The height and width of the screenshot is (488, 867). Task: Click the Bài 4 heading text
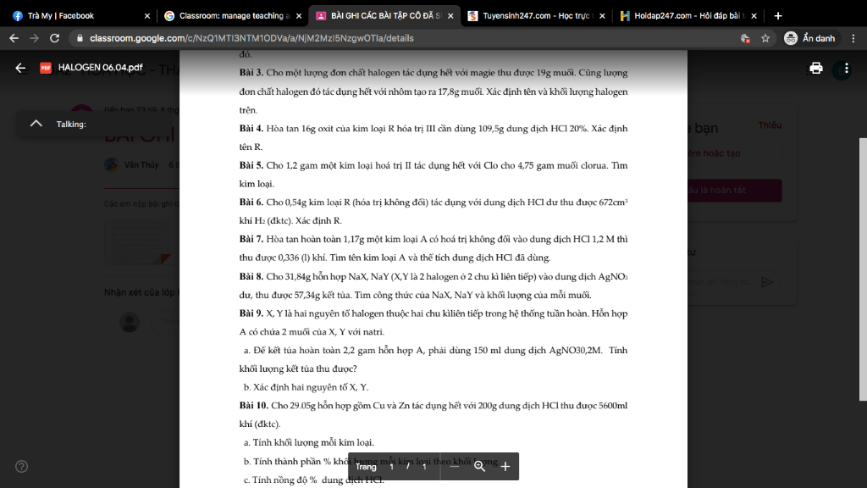click(x=251, y=129)
